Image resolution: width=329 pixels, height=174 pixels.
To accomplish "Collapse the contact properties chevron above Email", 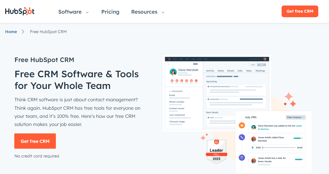I will coord(170,92).
